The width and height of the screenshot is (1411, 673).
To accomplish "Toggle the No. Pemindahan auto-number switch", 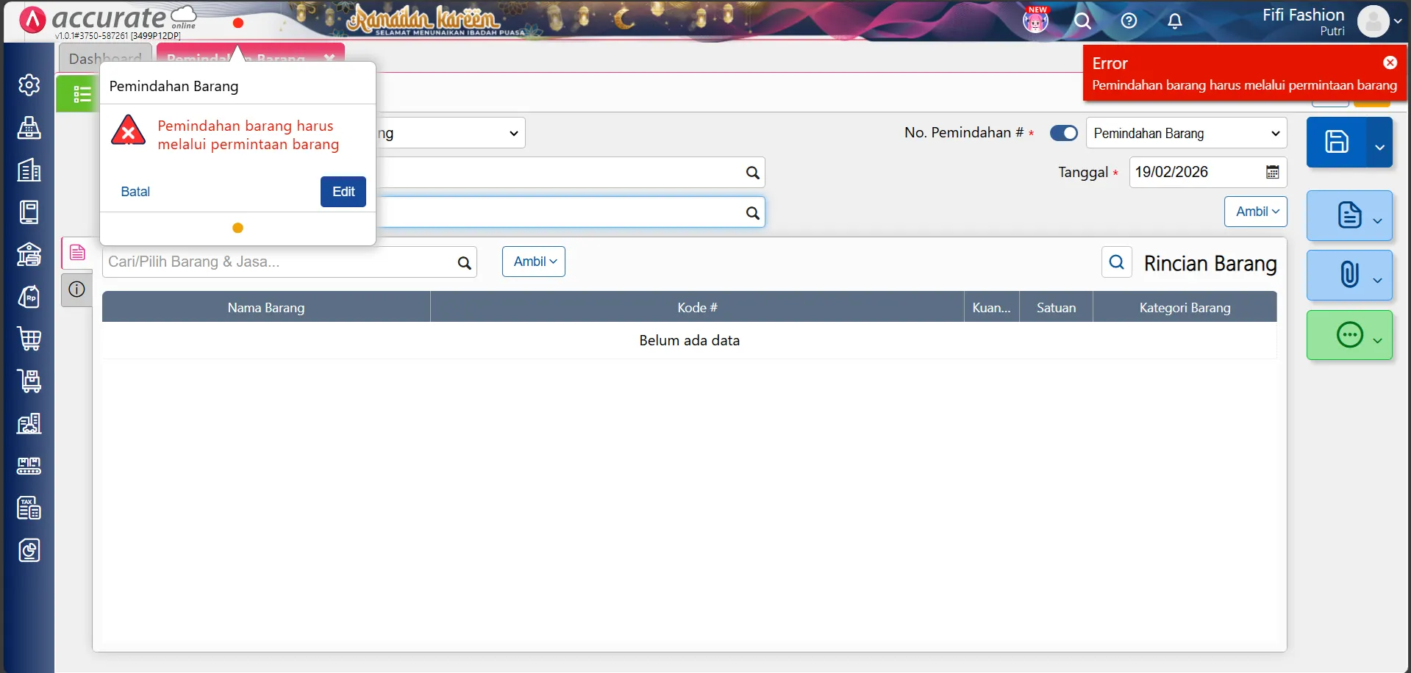I will coord(1063,133).
